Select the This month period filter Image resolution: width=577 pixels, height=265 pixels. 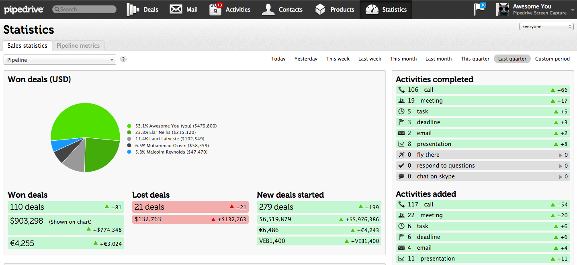(x=403, y=59)
